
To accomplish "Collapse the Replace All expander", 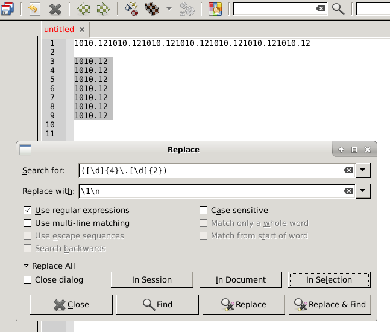I will click(x=26, y=266).
